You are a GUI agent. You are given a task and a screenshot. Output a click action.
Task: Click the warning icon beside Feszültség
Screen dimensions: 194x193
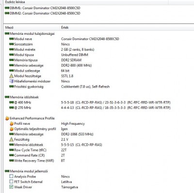[12, 139]
